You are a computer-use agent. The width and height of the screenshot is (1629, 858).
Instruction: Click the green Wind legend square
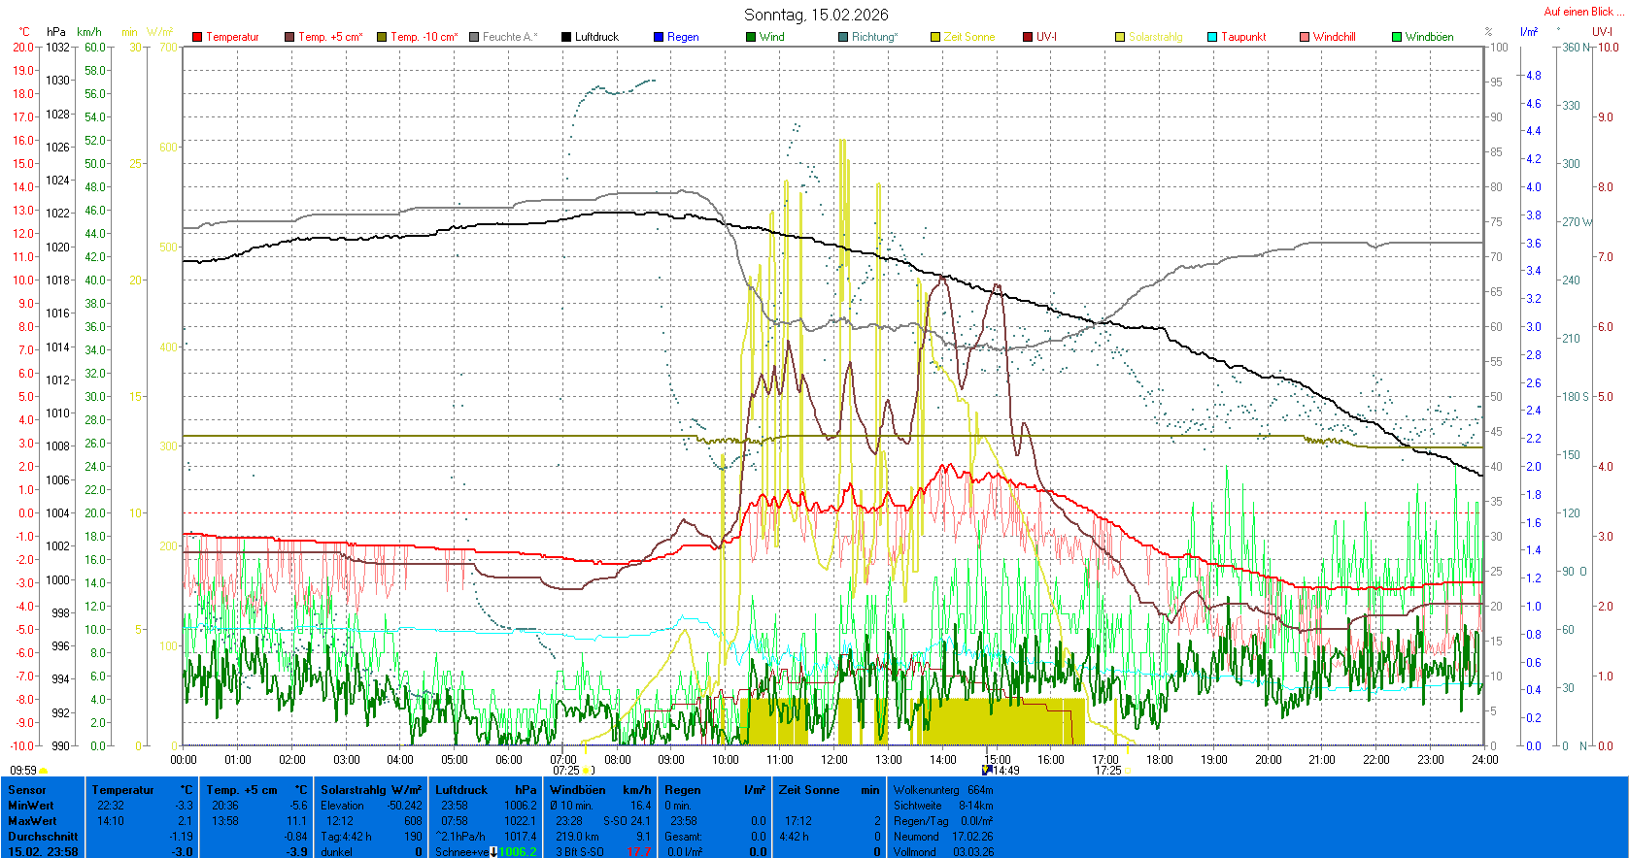tap(751, 37)
